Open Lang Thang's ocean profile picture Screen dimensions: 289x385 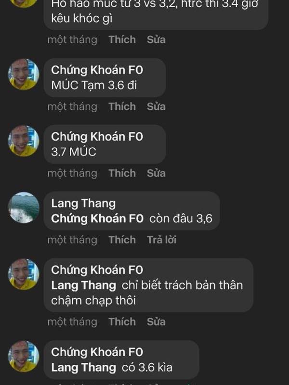(x=24, y=208)
